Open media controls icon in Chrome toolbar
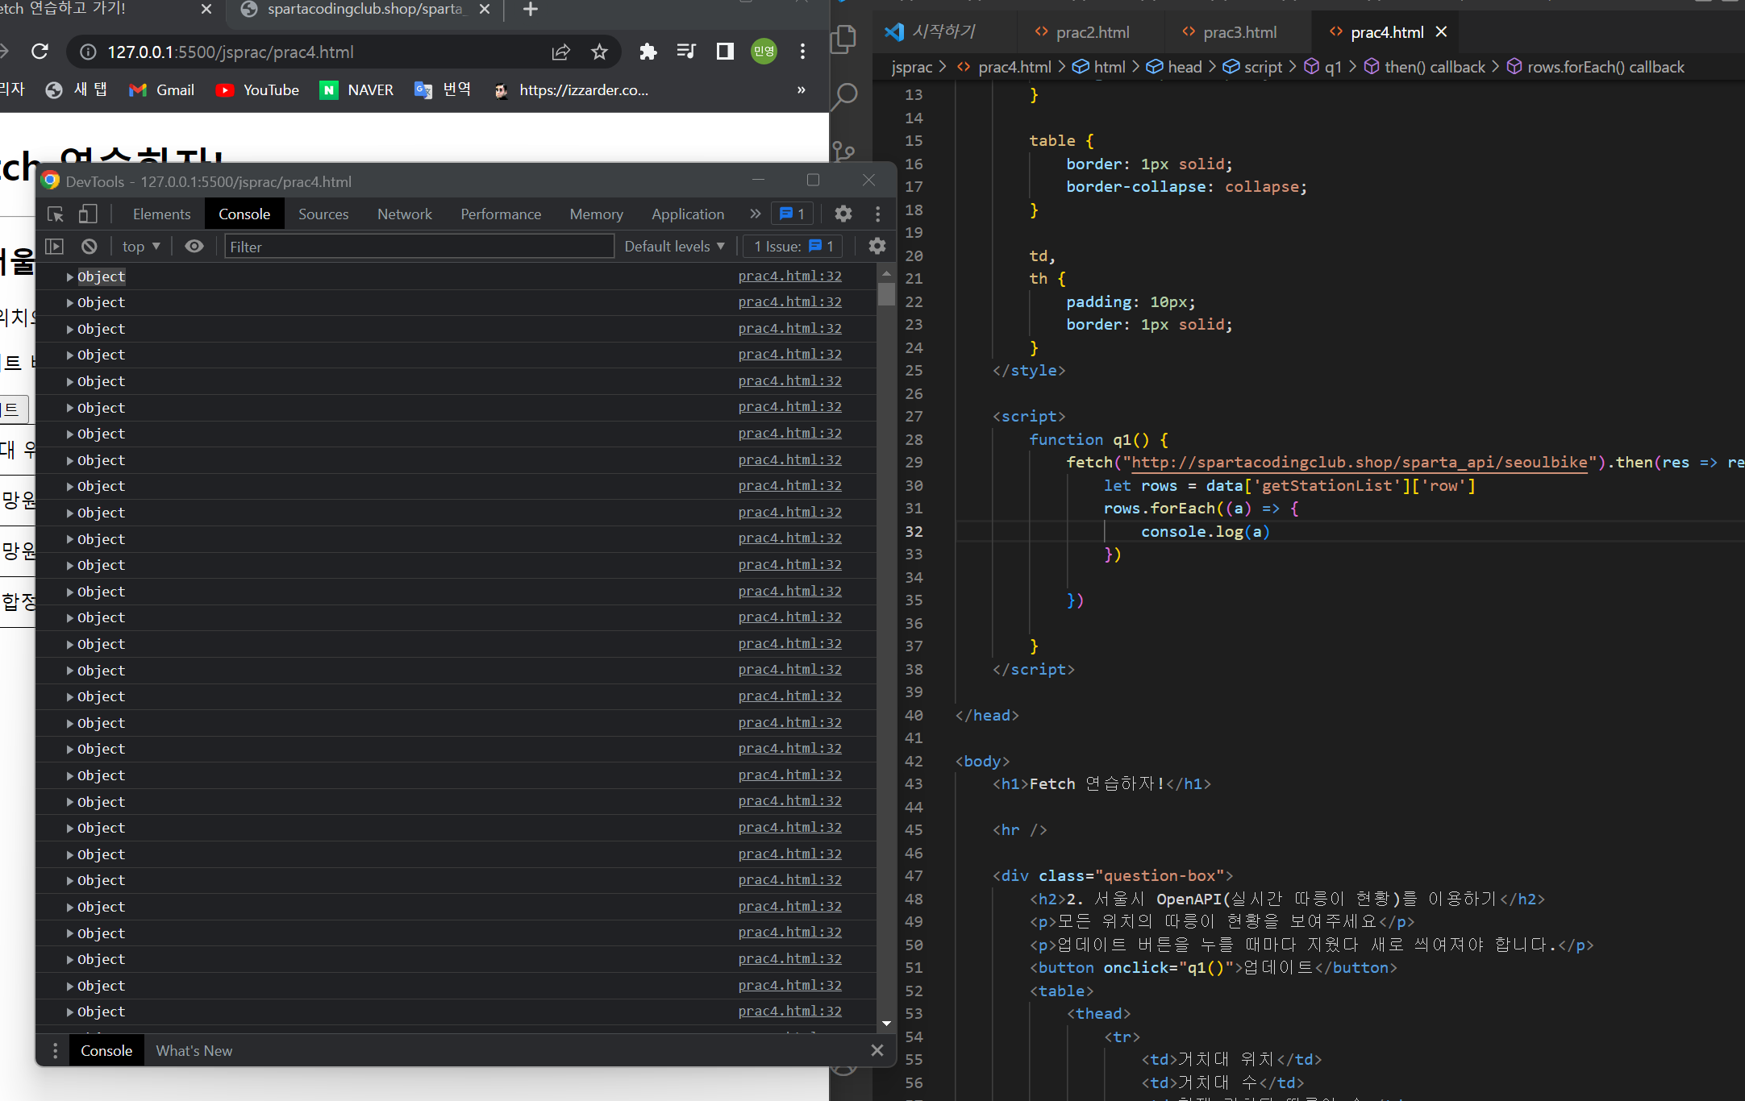This screenshot has height=1101, width=1745. (686, 52)
